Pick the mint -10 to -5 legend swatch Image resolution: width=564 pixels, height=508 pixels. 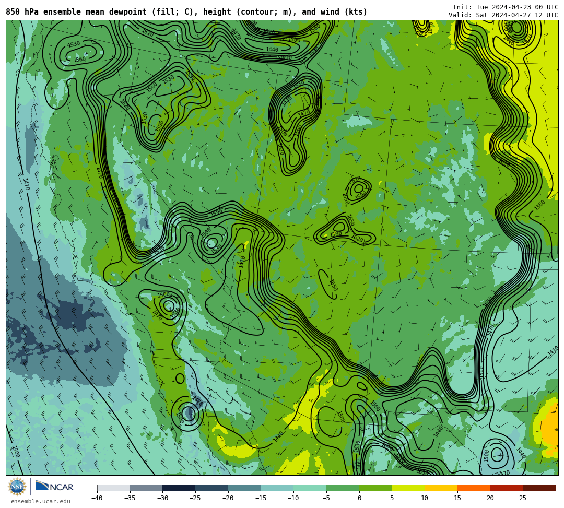(310, 488)
